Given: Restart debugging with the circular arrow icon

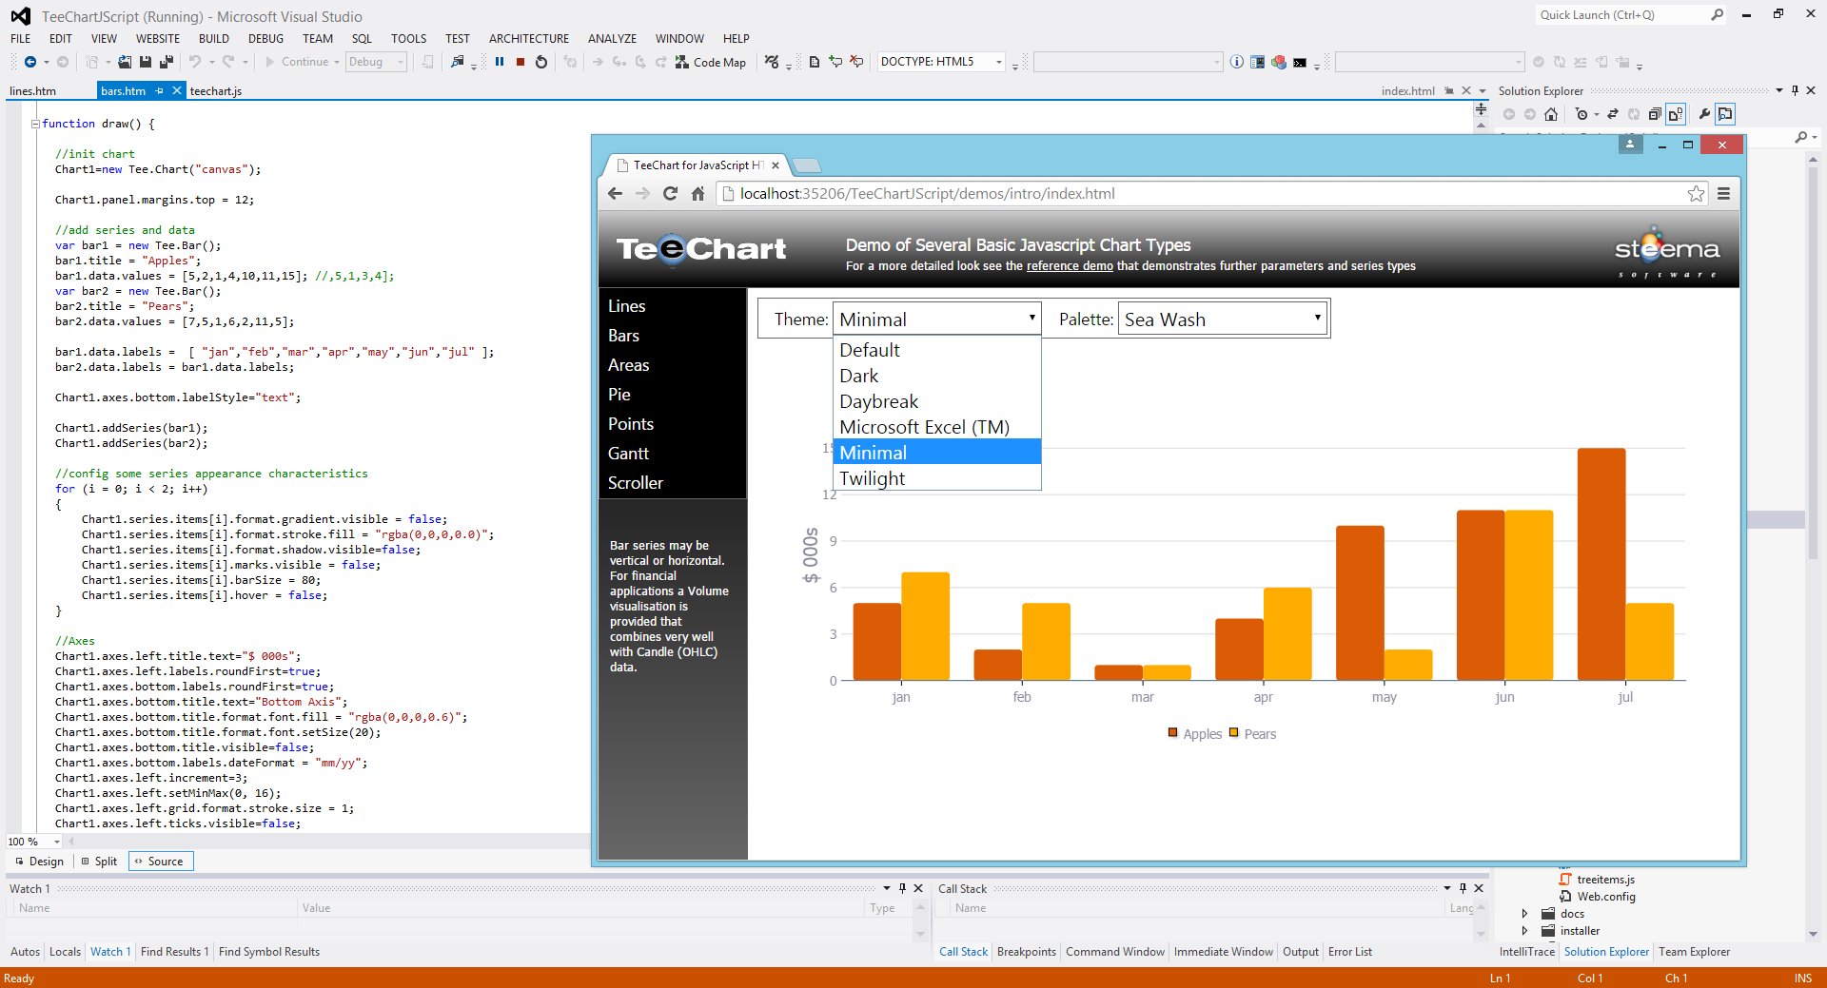Looking at the screenshot, I should click(x=541, y=62).
